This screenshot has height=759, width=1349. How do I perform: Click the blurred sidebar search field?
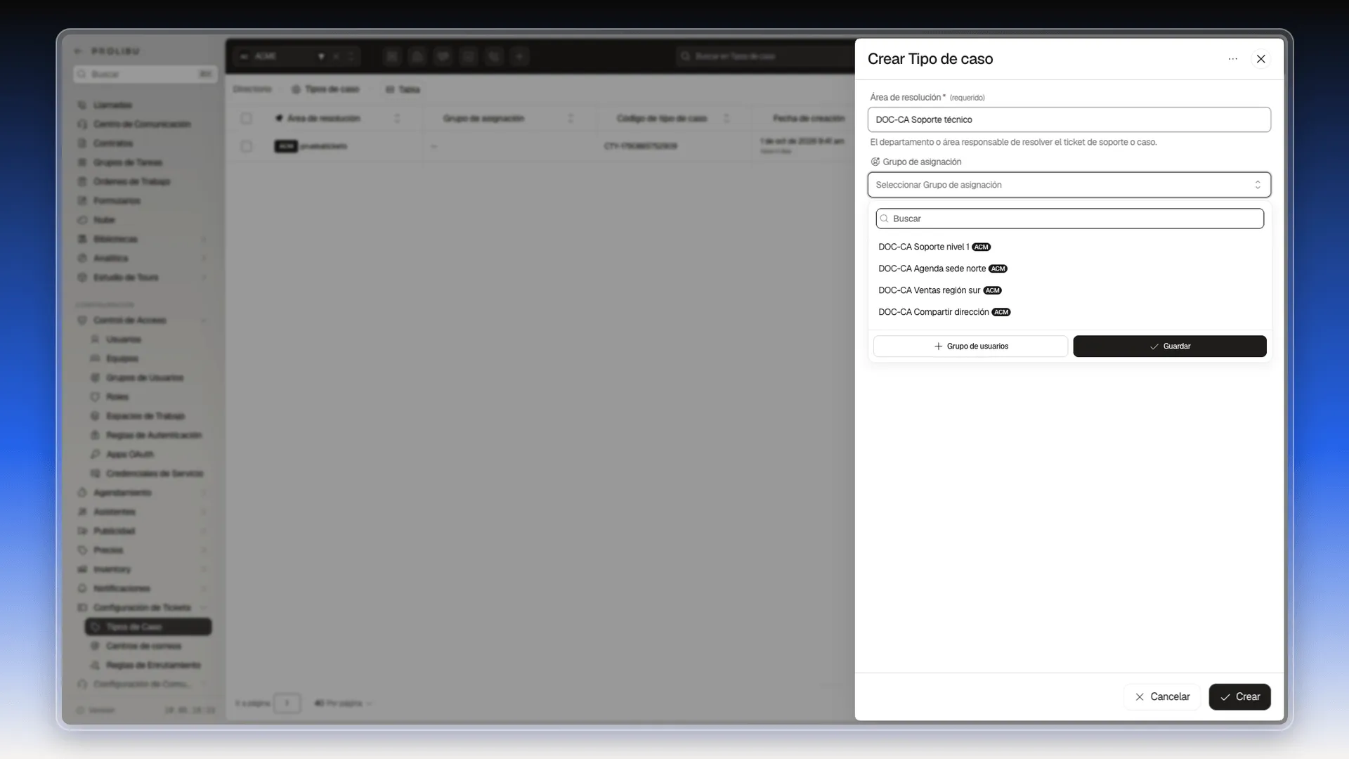point(145,74)
